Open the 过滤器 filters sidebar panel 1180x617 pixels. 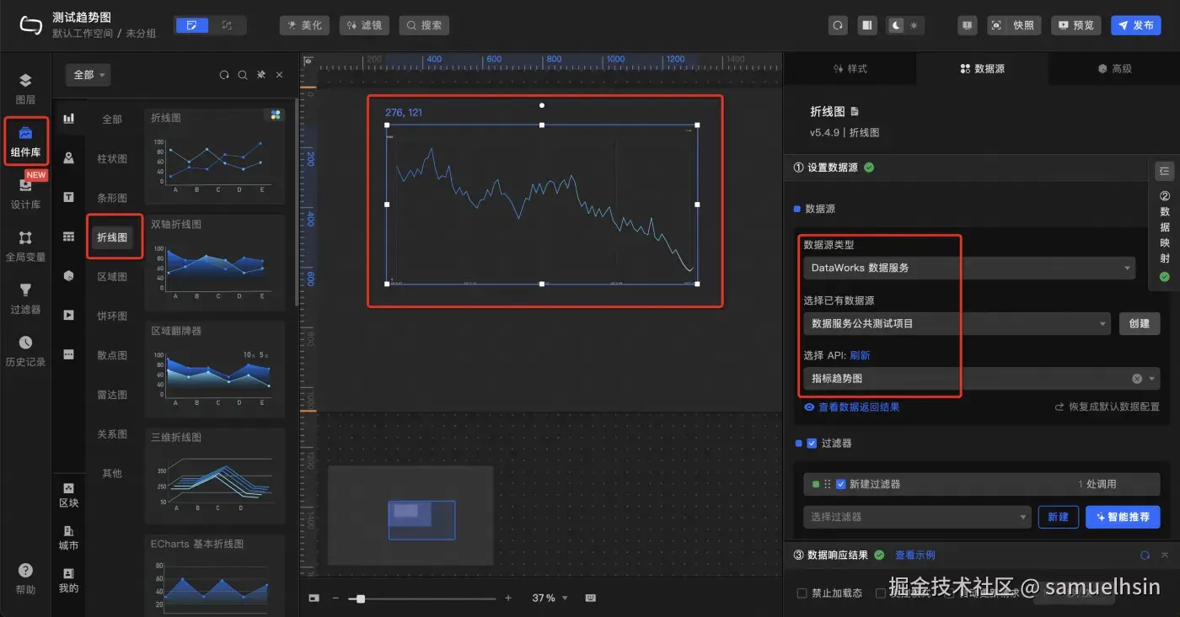click(x=25, y=297)
